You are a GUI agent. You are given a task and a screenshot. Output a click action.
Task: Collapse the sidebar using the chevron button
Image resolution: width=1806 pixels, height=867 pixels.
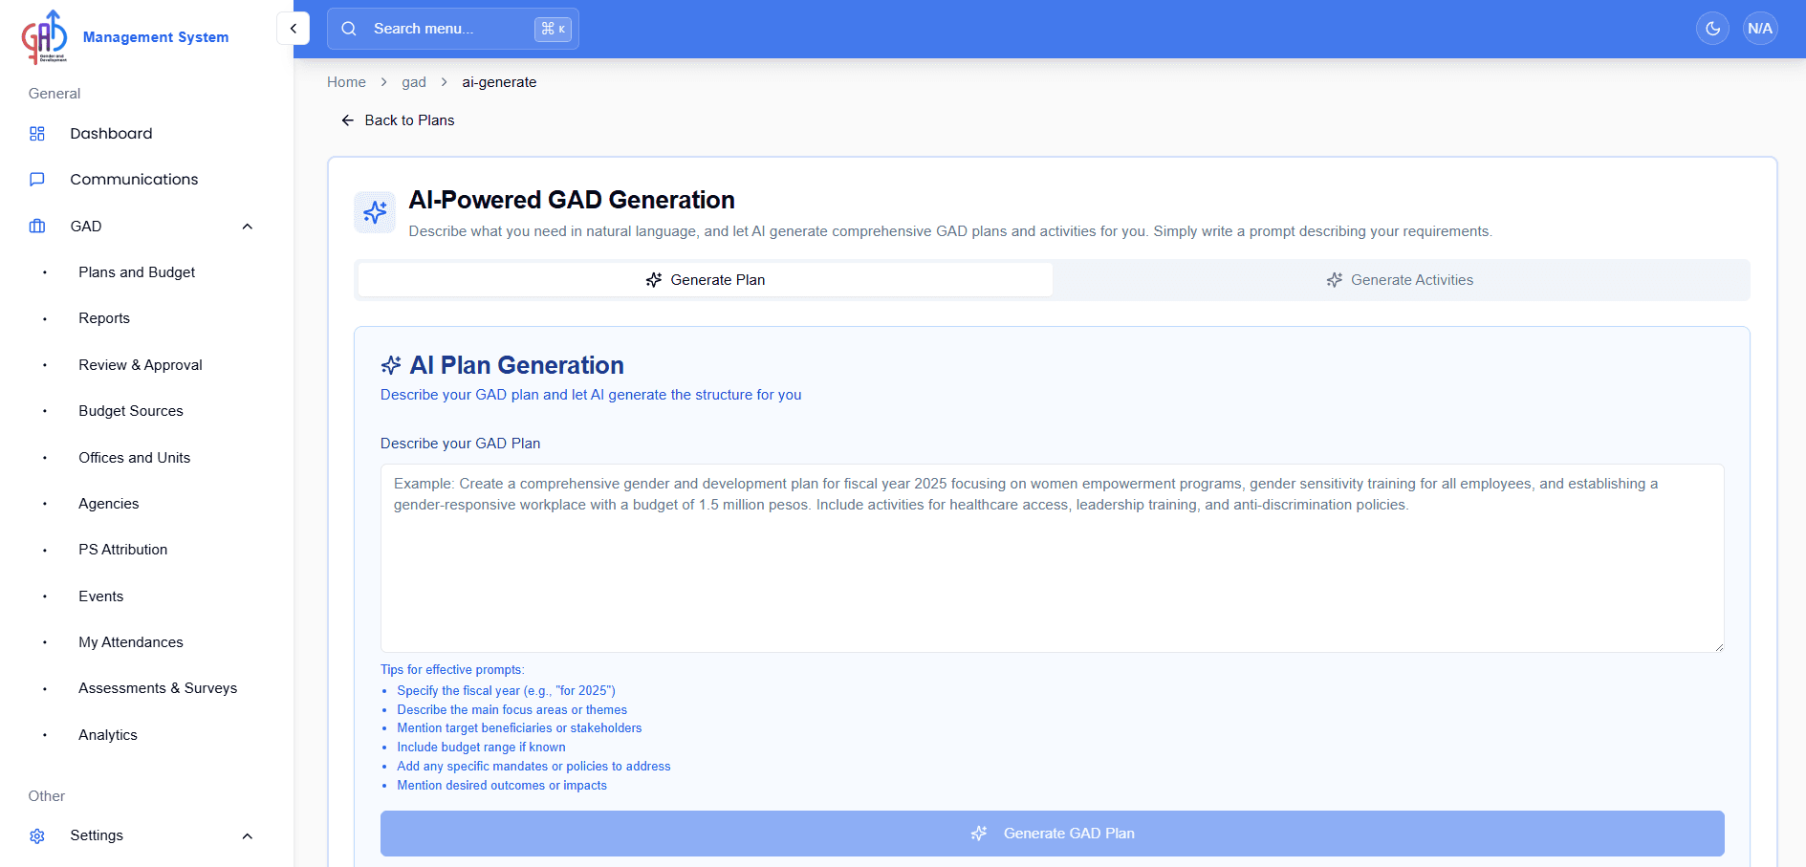pos(294,28)
